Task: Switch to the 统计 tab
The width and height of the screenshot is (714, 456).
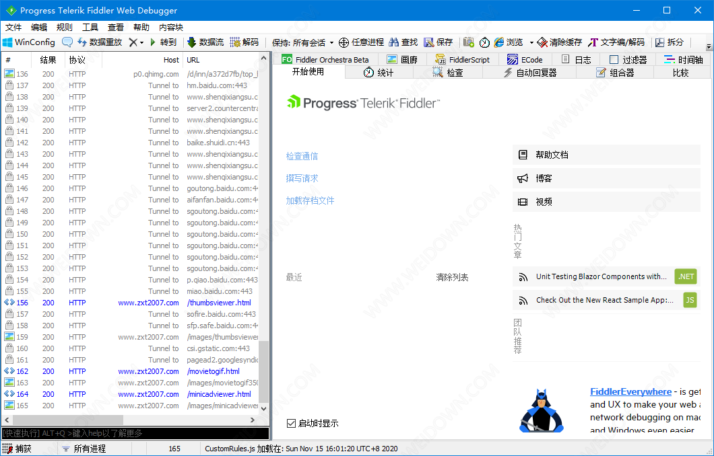Action: coord(379,72)
